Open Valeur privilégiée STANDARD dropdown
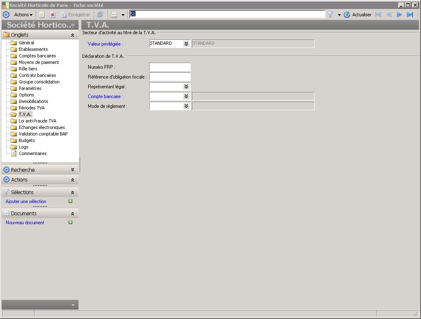The height and width of the screenshot is (319, 421). [186, 44]
